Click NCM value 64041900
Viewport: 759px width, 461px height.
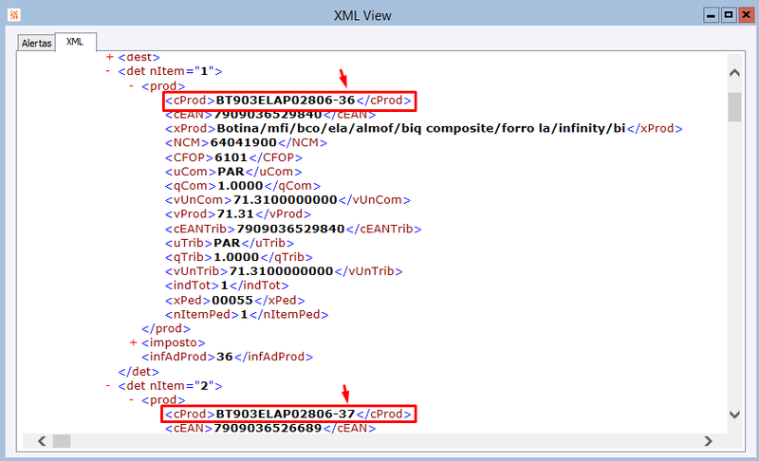(x=243, y=142)
